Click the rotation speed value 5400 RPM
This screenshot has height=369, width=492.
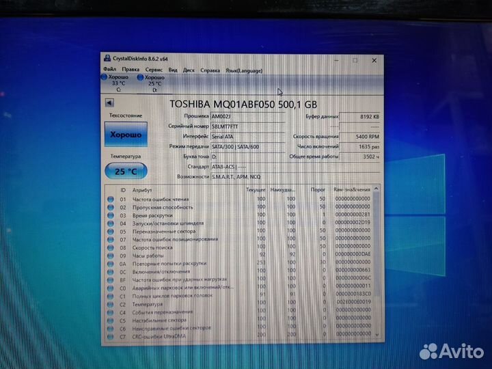(359, 137)
